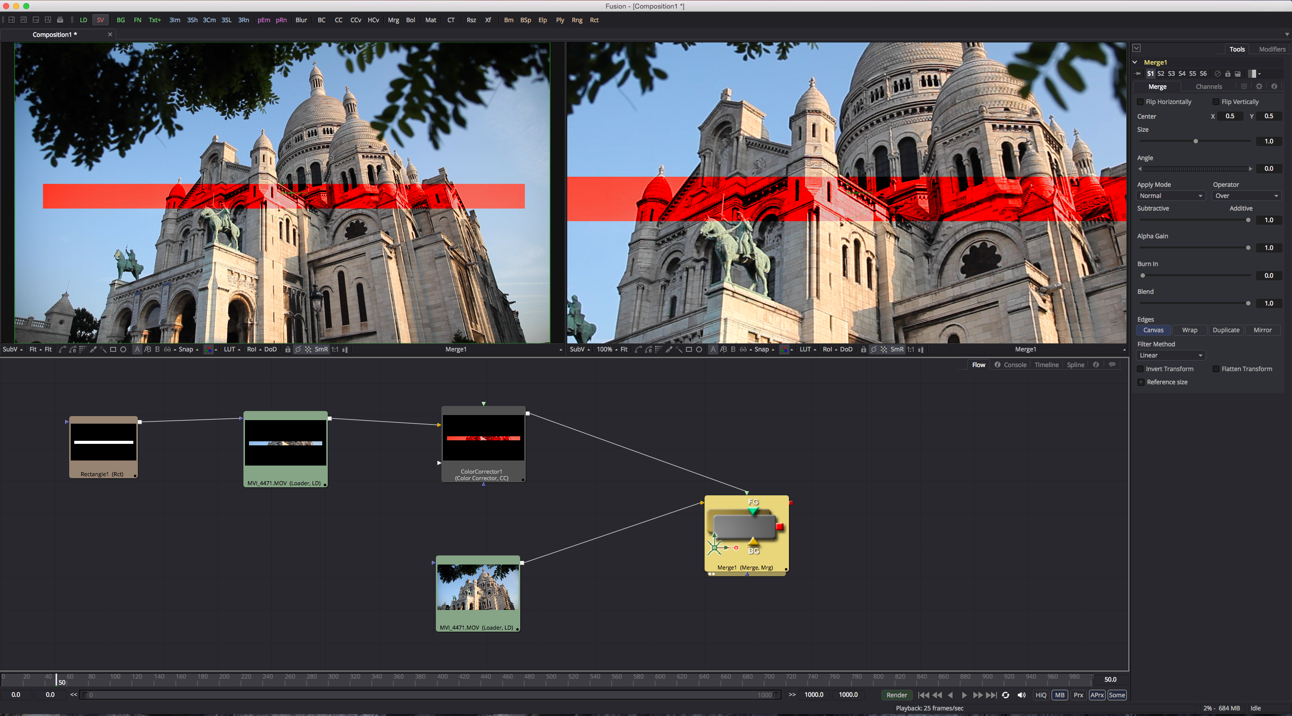The image size is (1292, 716).
Task: Open the Apply Mode dropdown
Action: click(1171, 195)
